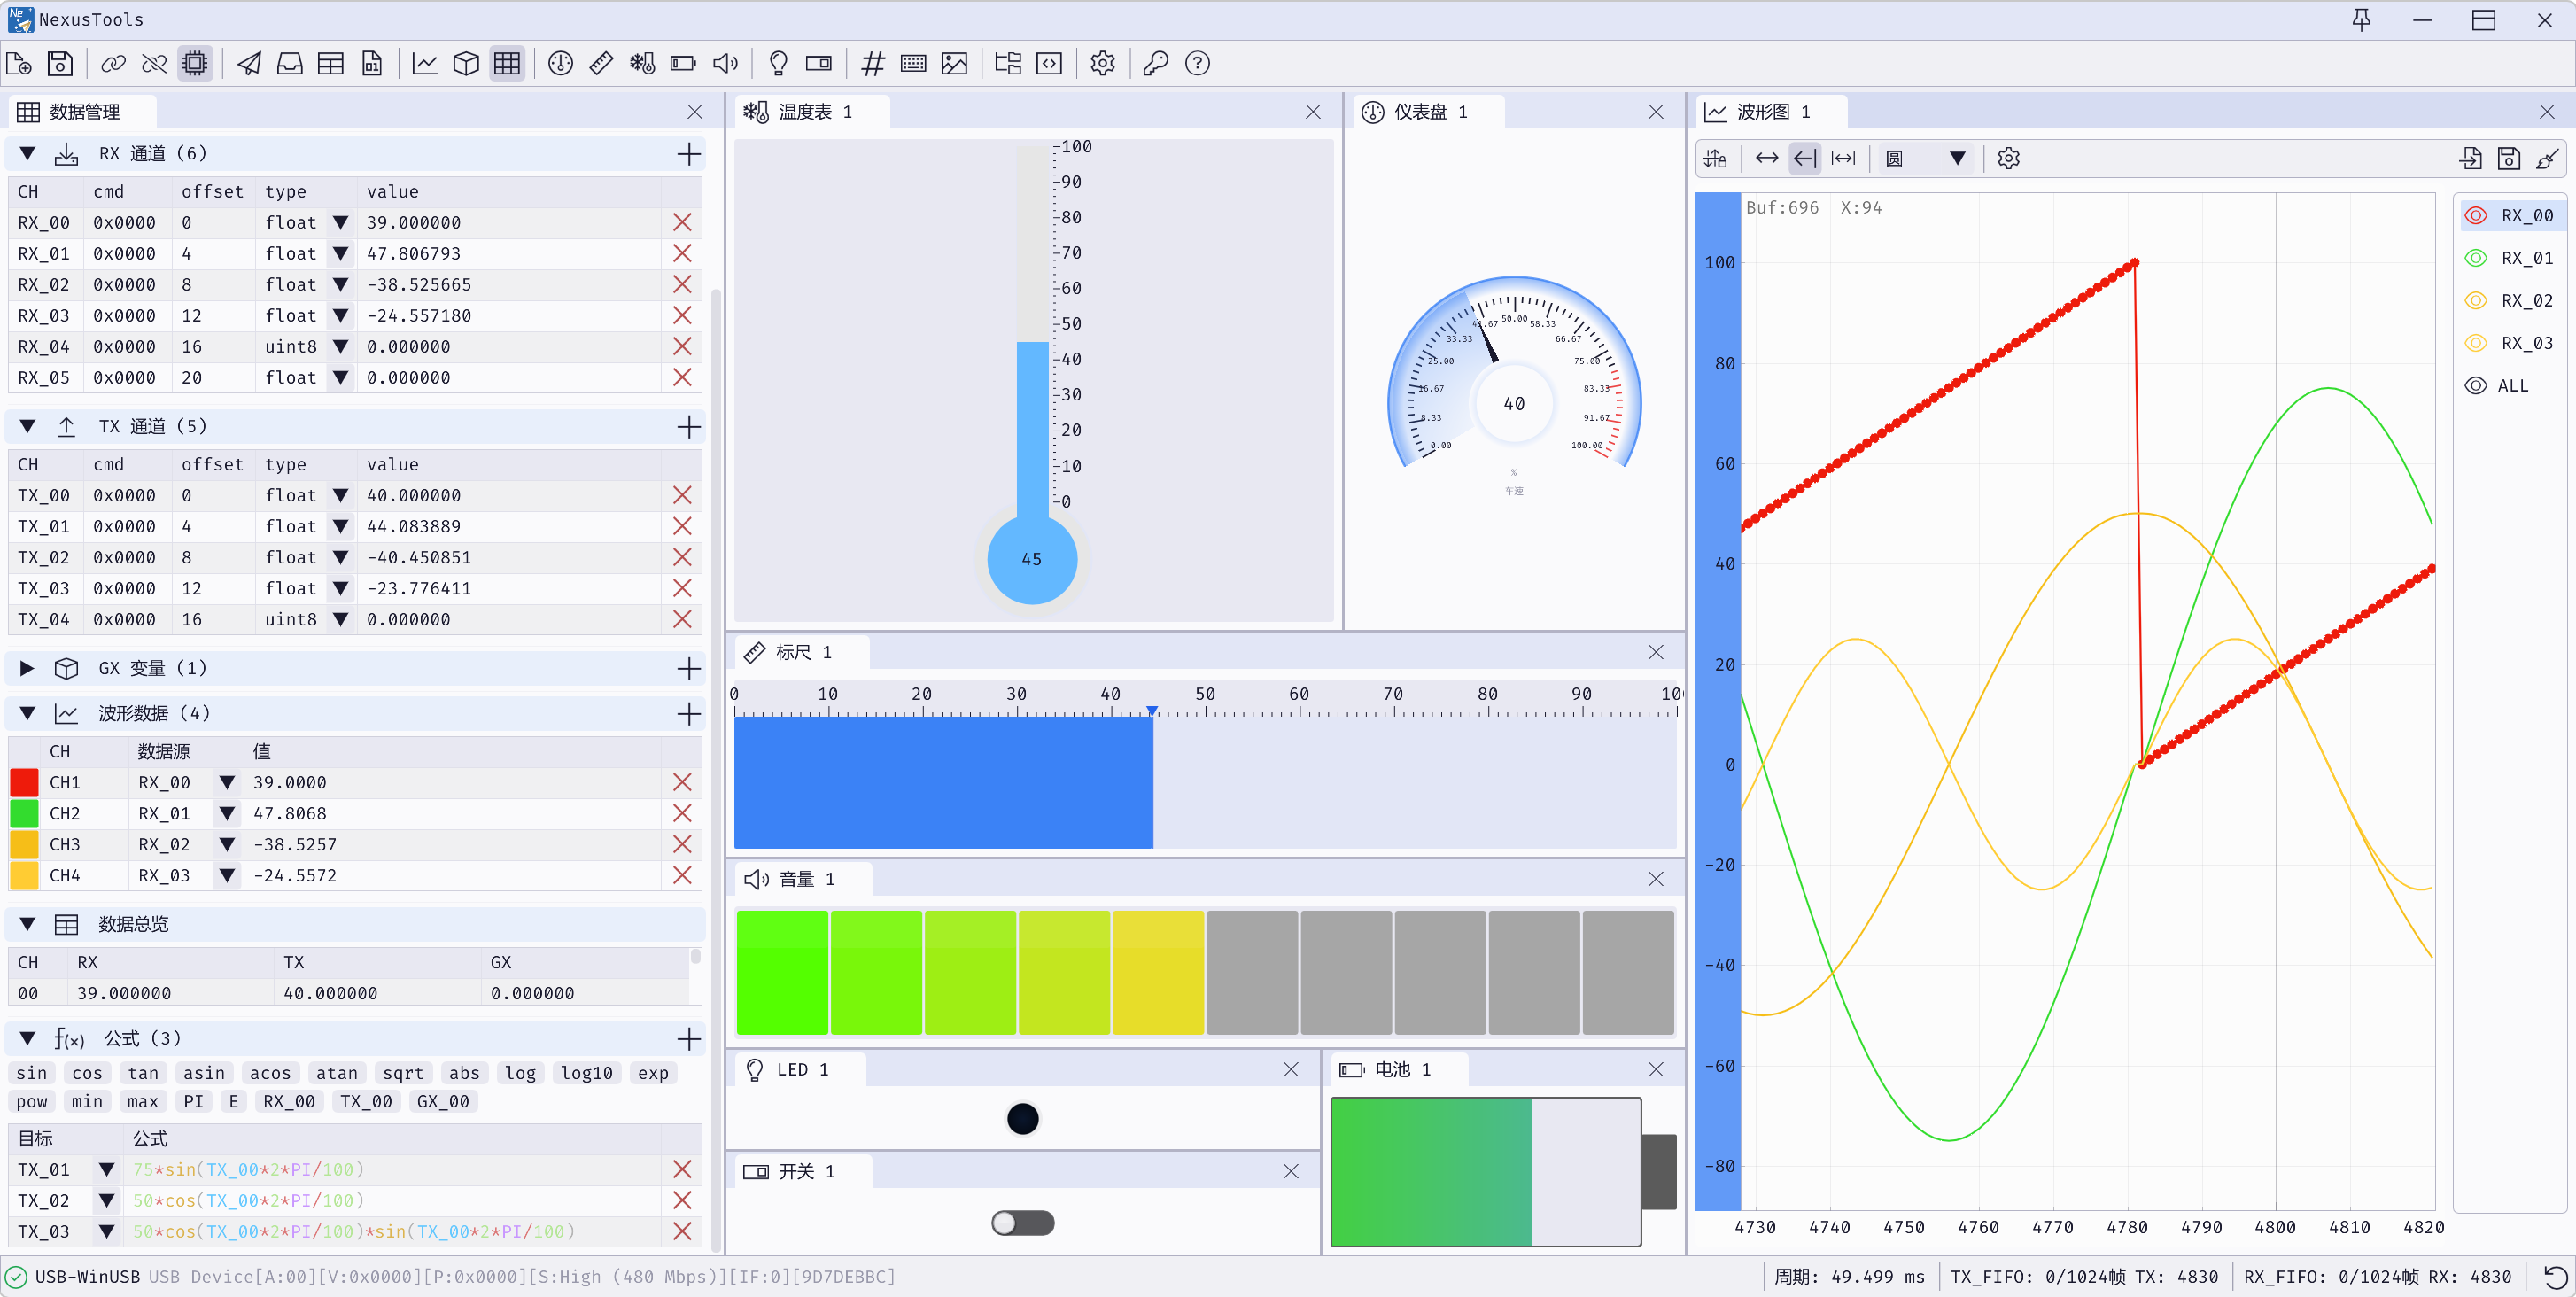This screenshot has height=1297, width=2576.
Task: Click the thermometer widget toolbar icon
Action: pyautogui.click(x=642, y=64)
